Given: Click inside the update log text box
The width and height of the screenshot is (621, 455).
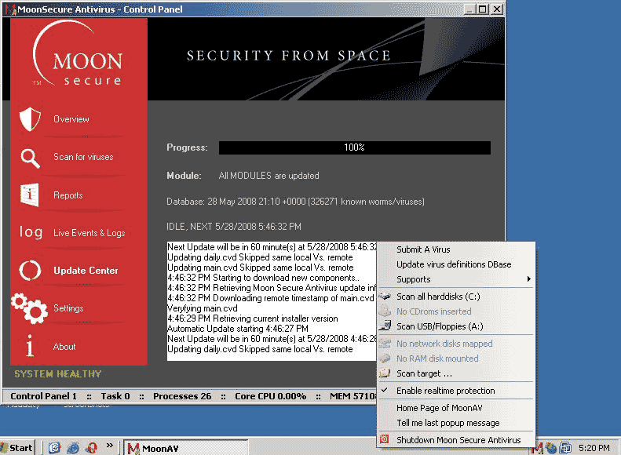Looking at the screenshot, I should tap(272, 300).
